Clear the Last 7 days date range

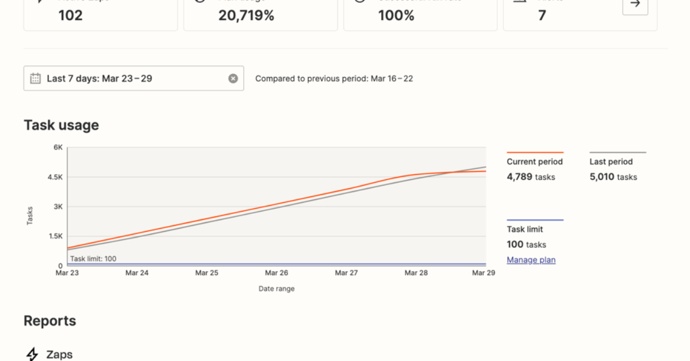tap(233, 79)
